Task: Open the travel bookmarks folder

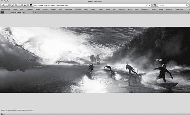Action: tap(87, 9)
